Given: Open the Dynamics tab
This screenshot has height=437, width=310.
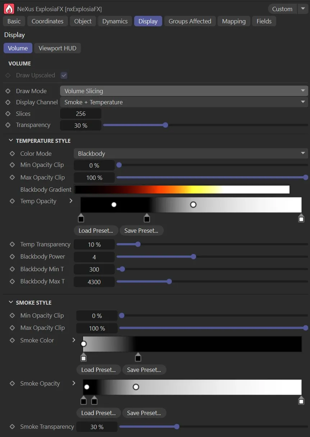Looking at the screenshot, I should coord(115,21).
